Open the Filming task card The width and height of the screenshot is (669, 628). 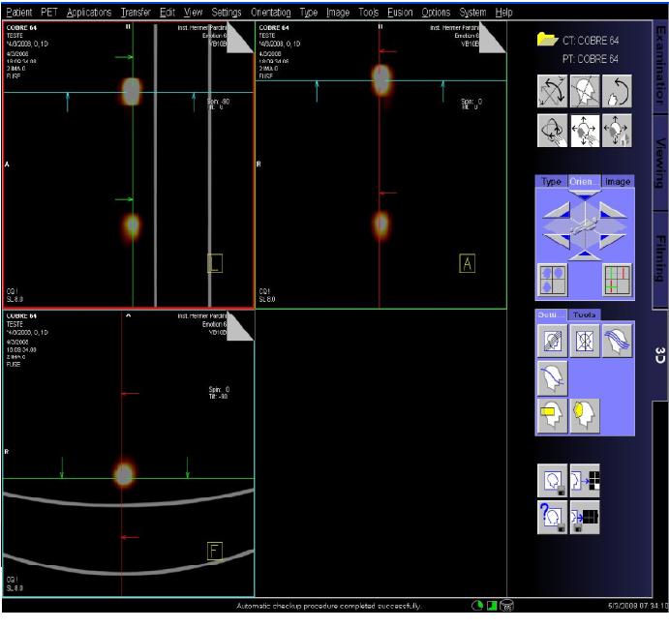click(659, 256)
